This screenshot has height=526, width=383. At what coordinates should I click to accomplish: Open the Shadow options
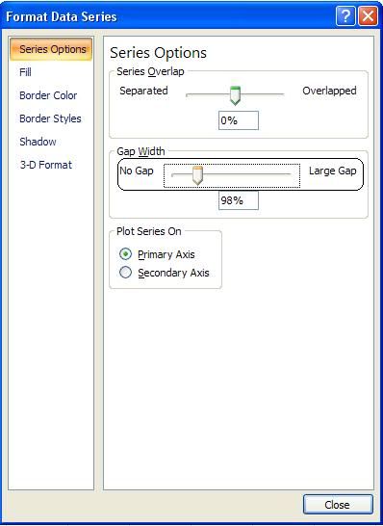click(38, 142)
